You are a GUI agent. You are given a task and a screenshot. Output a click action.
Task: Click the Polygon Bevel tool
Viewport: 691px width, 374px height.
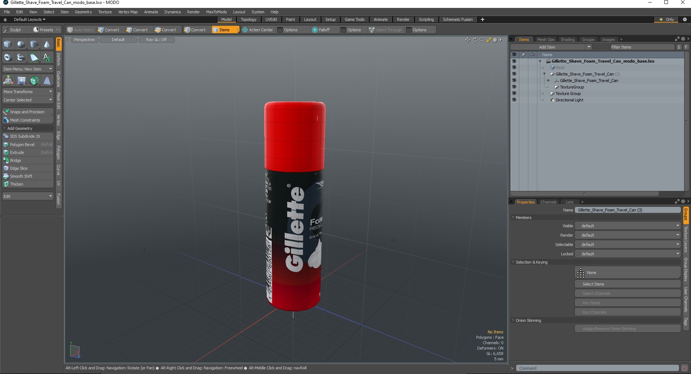click(x=28, y=145)
